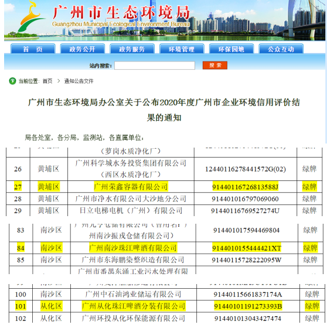Select code 91440101759446980 4 in row 83
This screenshot has width=327, height=328.
pos(246,230)
